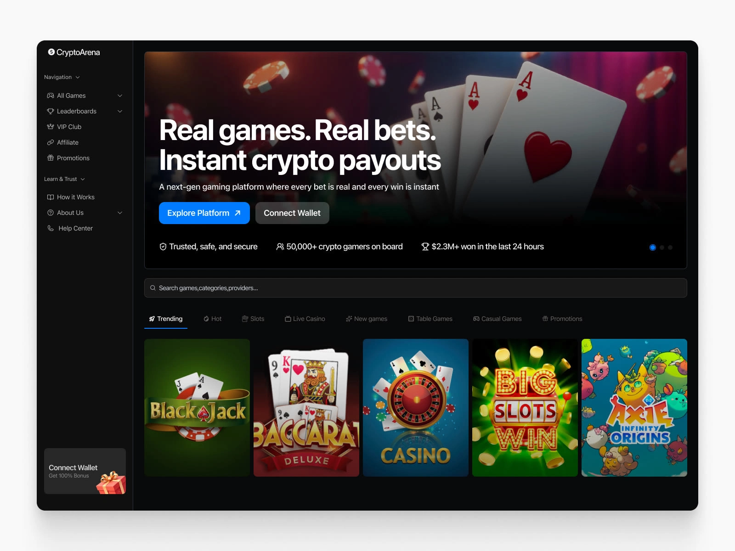Click the How it Works book icon
The width and height of the screenshot is (735, 551).
(x=51, y=197)
